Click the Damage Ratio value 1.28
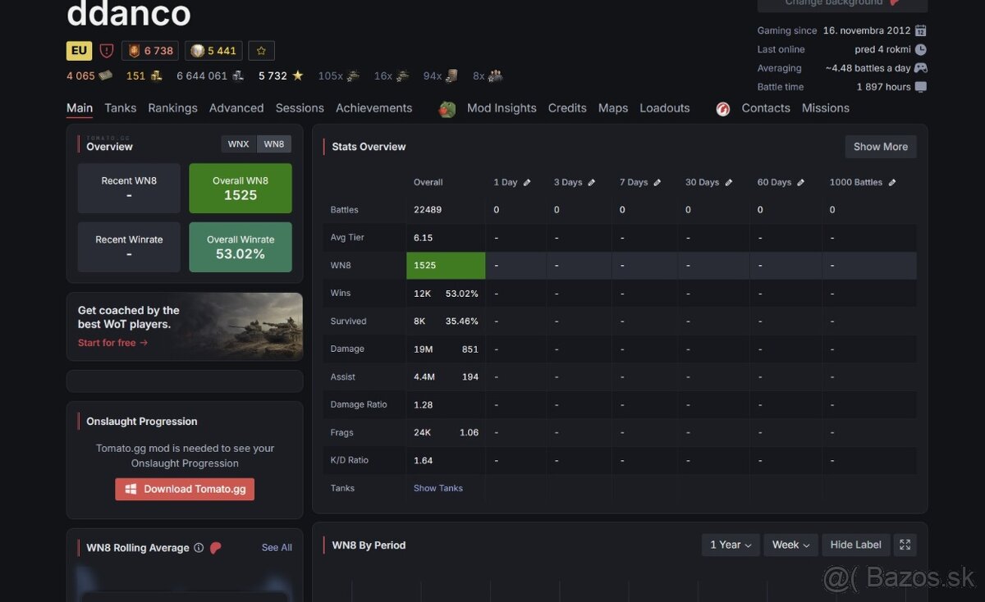 423,405
